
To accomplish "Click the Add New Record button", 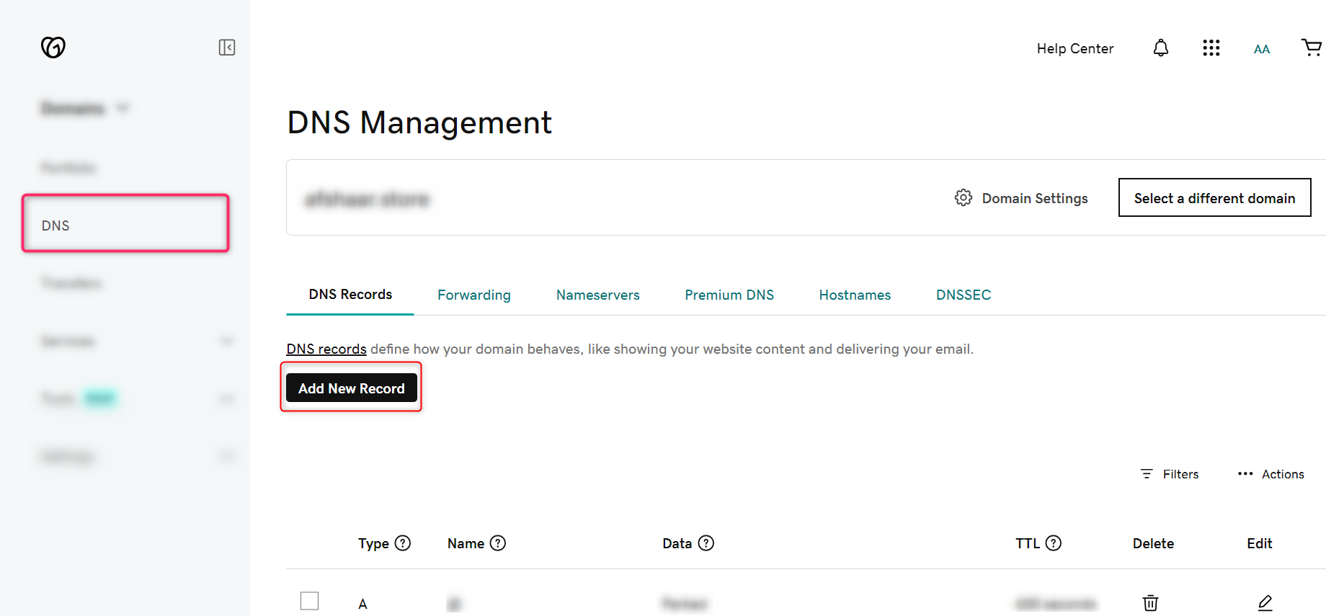I will (x=352, y=388).
